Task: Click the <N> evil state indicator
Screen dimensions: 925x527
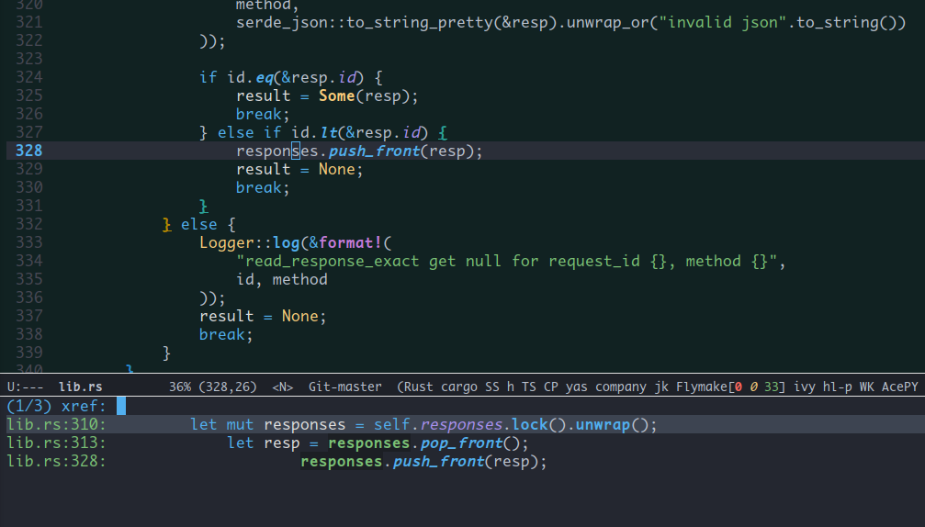Action: [283, 387]
